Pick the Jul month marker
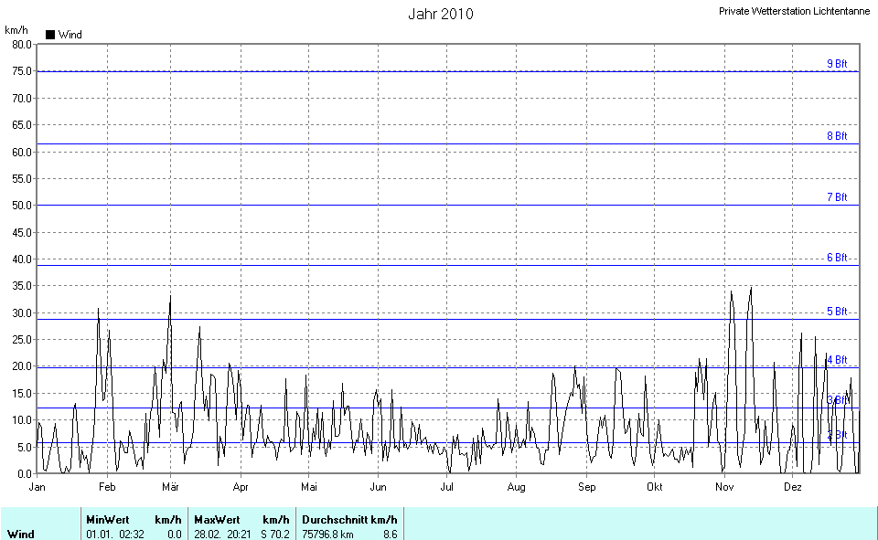The width and height of the screenshot is (878, 540). point(446,487)
